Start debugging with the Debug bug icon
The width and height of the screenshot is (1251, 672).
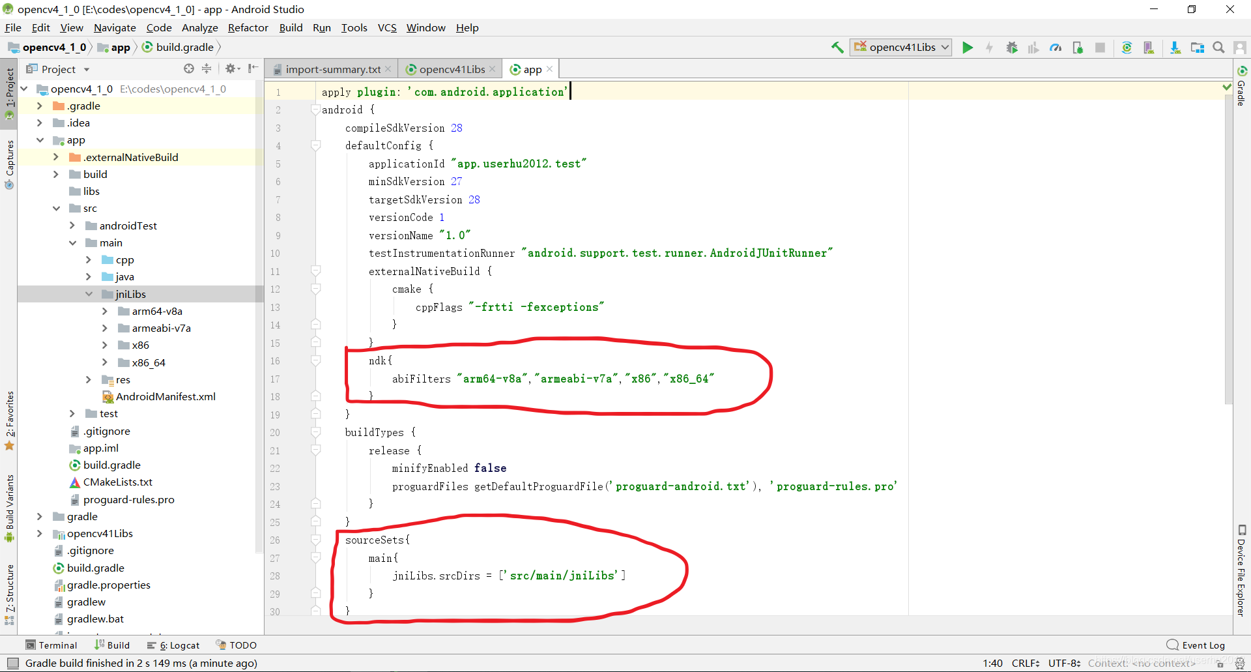1011,48
